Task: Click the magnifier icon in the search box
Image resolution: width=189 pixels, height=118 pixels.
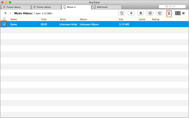Action: click(x=167, y=6)
